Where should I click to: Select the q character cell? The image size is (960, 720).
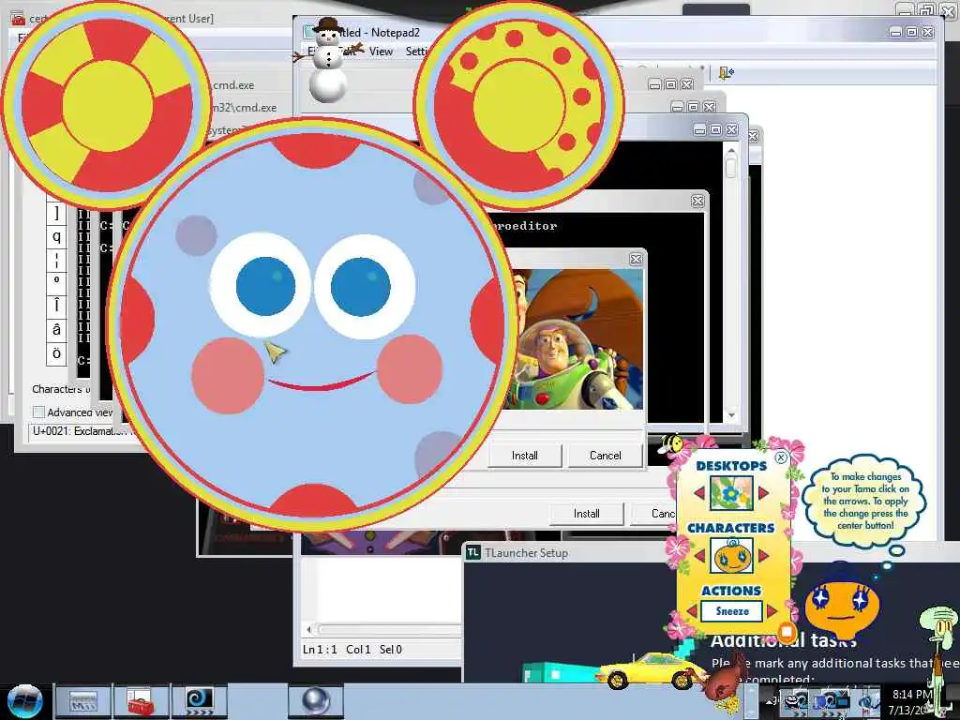pos(56,237)
